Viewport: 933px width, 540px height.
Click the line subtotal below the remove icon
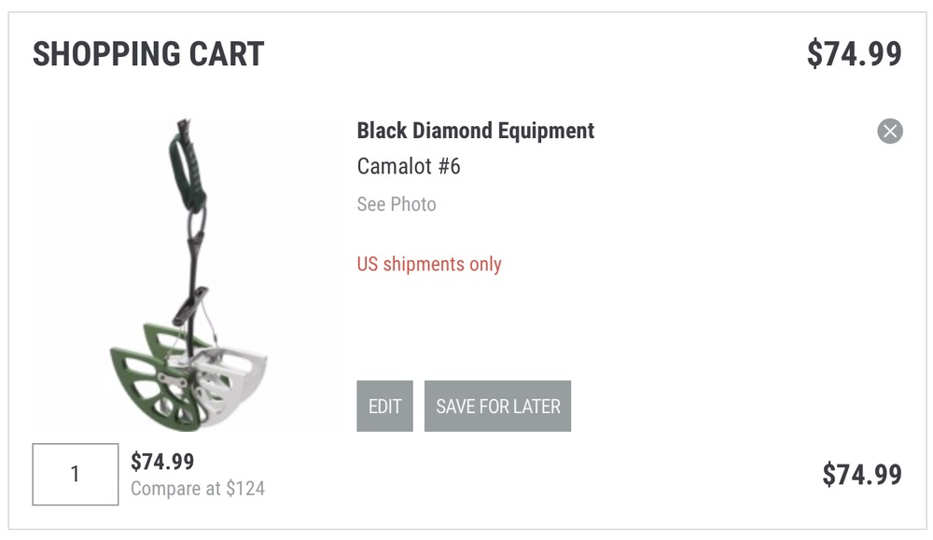[x=861, y=475]
